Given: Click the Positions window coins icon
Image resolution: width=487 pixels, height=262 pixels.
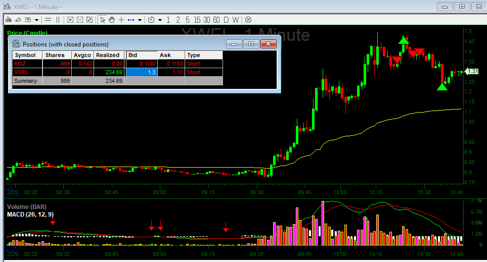Looking at the screenshot, I should click(x=16, y=44).
